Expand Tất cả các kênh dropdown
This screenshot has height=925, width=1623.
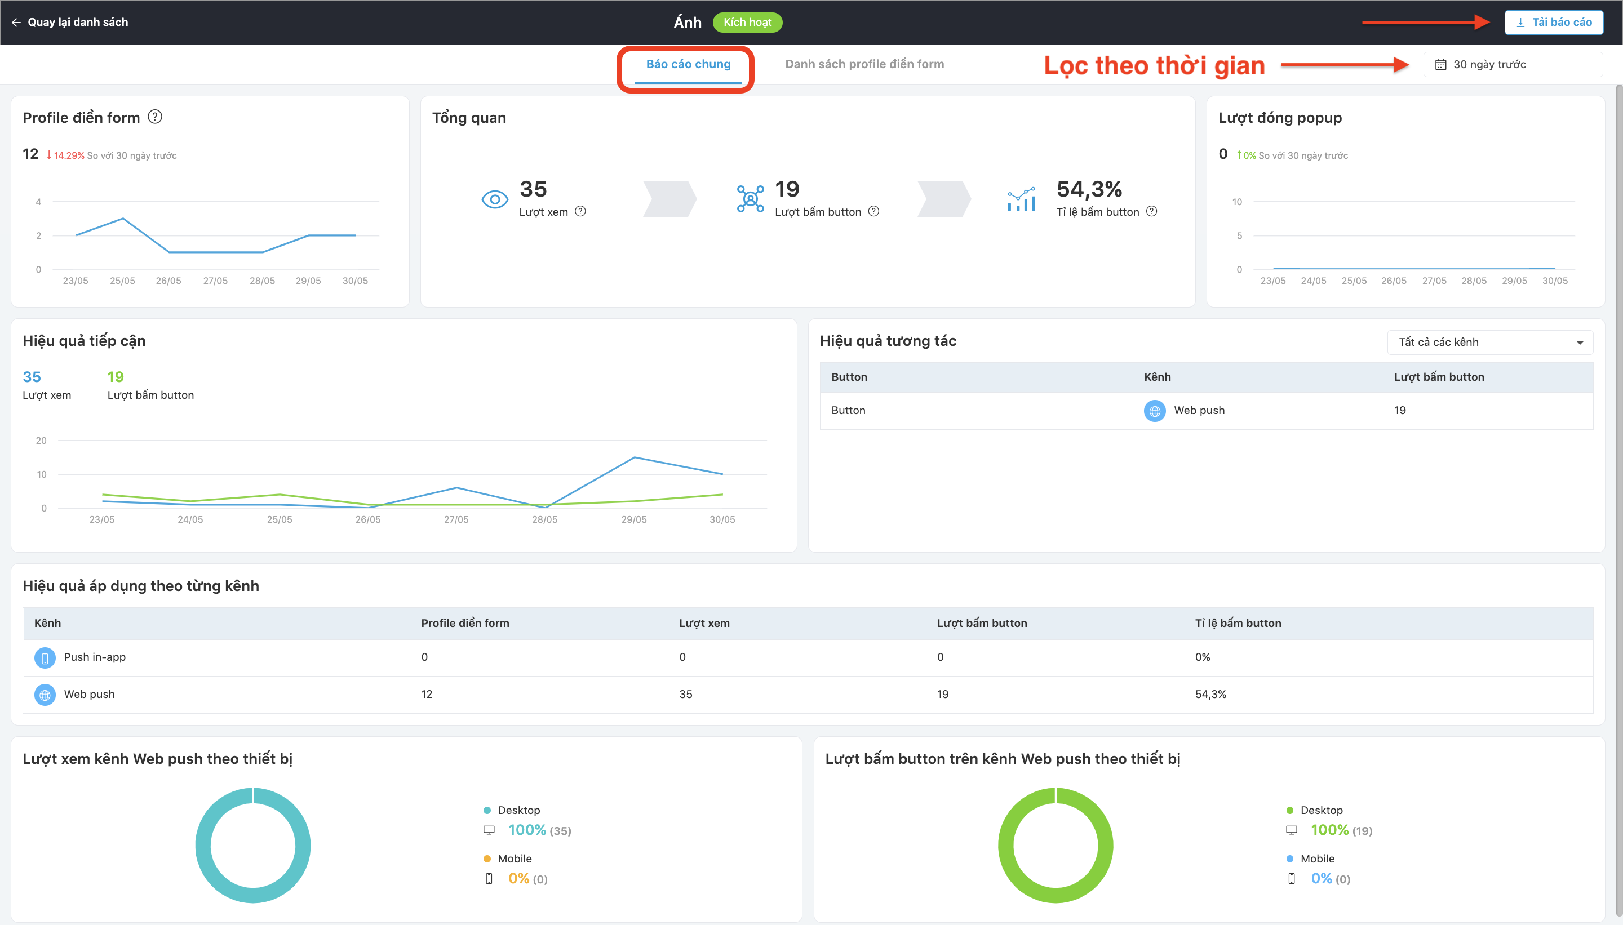tap(1489, 343)
